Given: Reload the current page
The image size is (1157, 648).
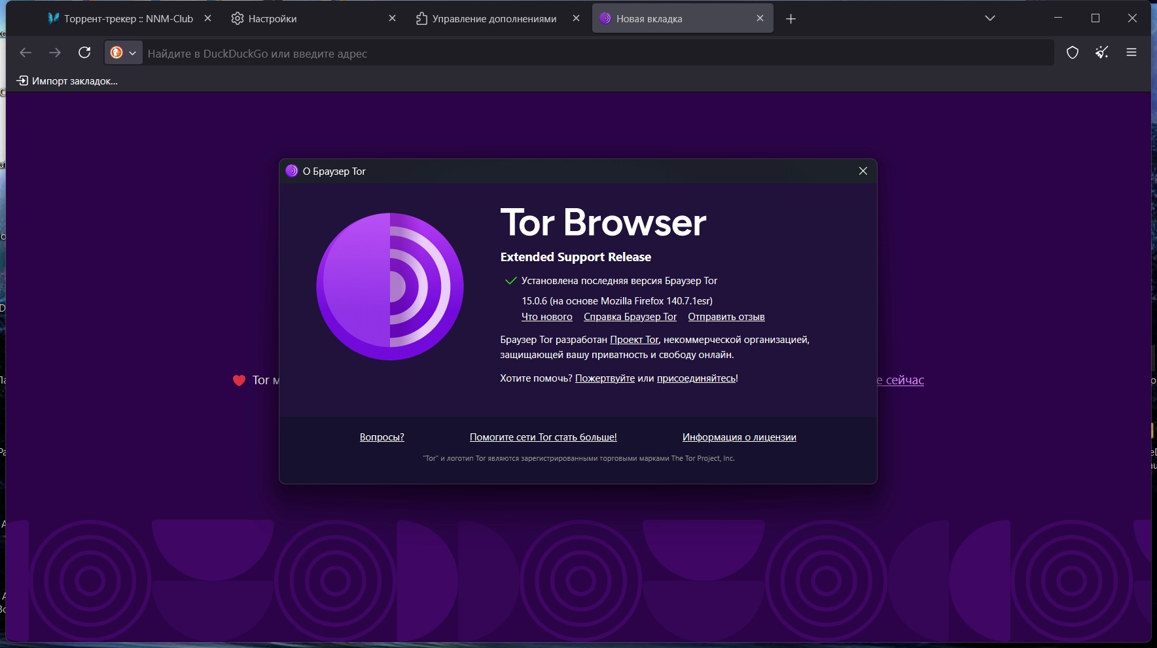Looking at the screenshot, I should (84, 53).
